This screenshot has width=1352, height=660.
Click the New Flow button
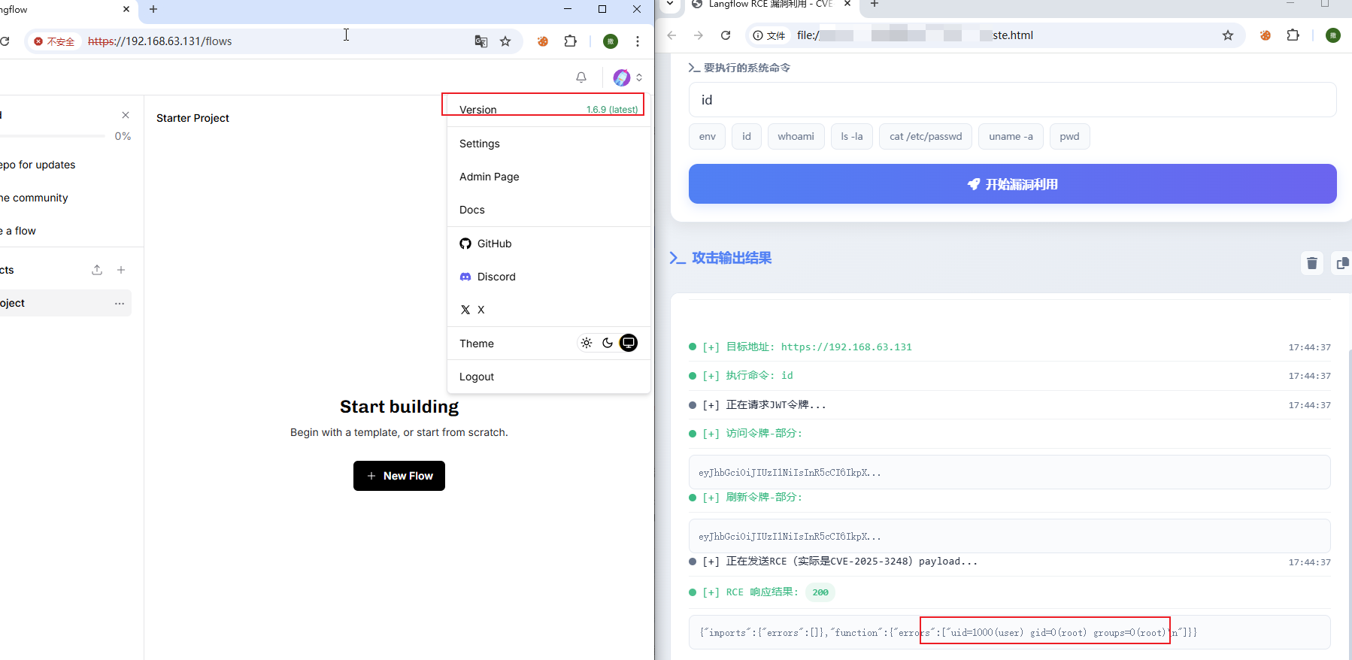(x=399, y=476)
